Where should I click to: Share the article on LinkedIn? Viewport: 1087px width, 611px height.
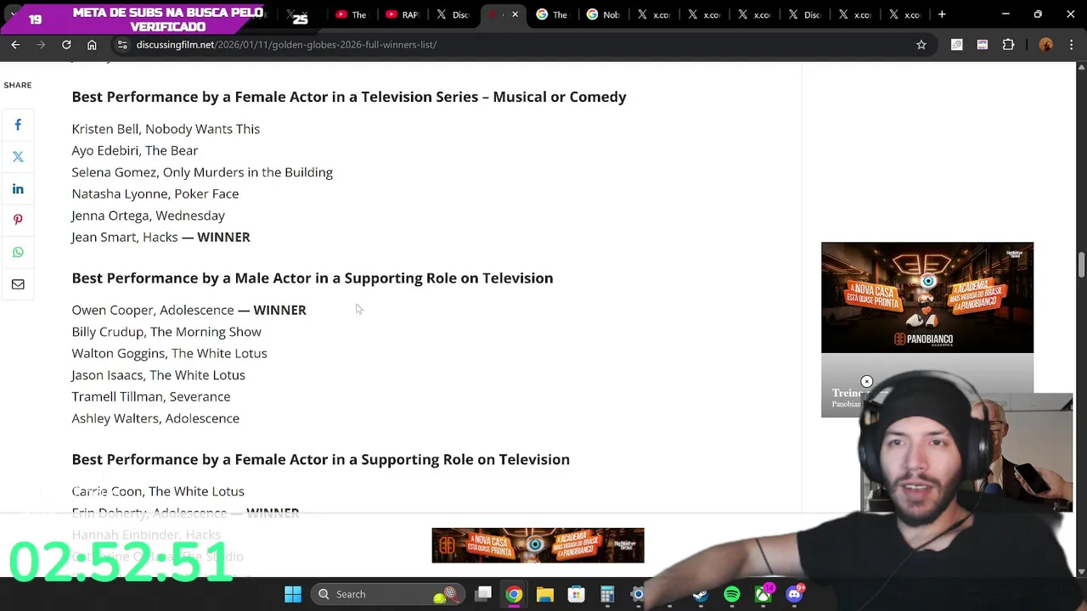tap(18, 188)
